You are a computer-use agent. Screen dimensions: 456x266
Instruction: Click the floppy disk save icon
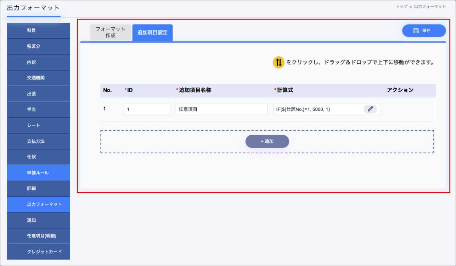pyautogui.click(x=416, y=31)
